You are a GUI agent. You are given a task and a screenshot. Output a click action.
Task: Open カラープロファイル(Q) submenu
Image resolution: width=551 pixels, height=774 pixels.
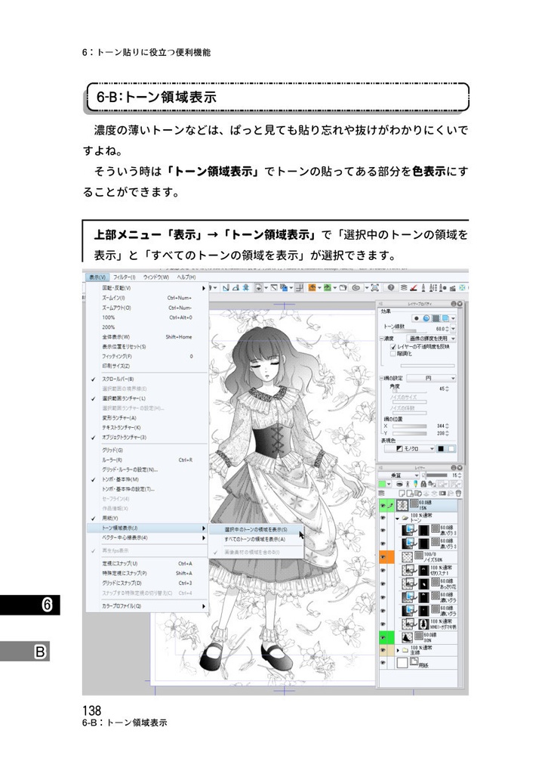147,606
